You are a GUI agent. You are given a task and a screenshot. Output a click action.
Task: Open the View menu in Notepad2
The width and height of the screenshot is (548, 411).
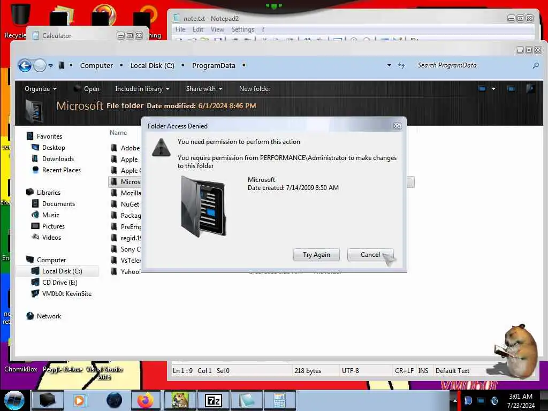tap(217, 29)
